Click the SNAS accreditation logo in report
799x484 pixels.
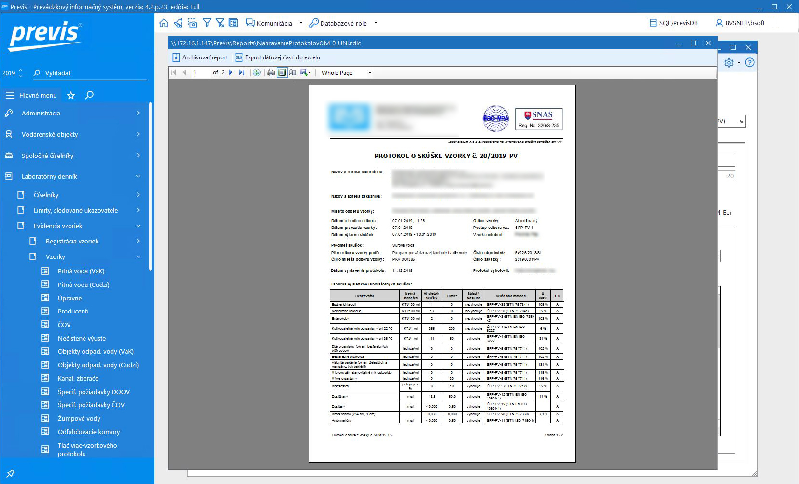point(539,119)
